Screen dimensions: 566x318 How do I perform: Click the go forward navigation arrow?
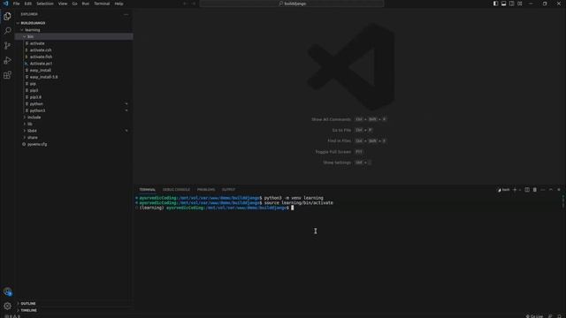tap(194, 4)
